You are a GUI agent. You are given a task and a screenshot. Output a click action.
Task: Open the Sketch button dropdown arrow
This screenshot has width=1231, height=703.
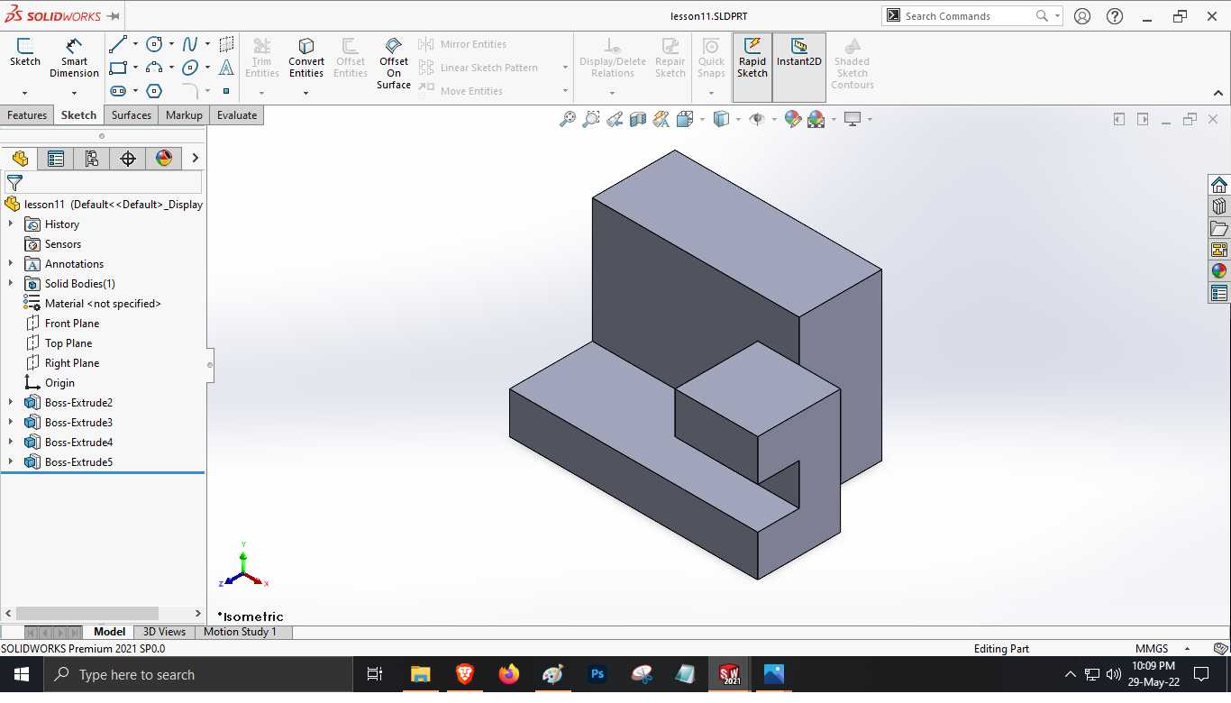coord(25,93)
